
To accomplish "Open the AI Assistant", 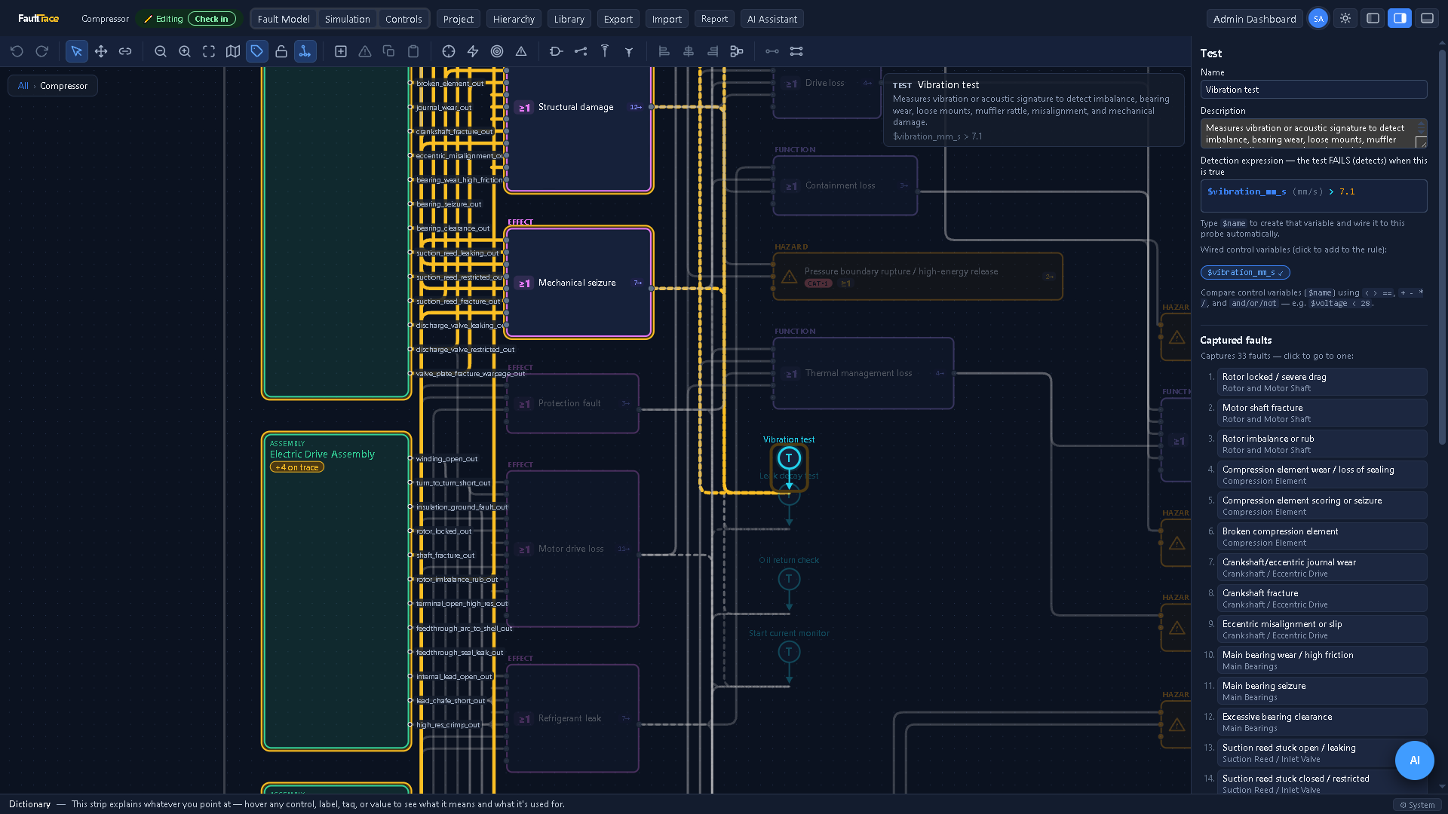I will (772, 19).
